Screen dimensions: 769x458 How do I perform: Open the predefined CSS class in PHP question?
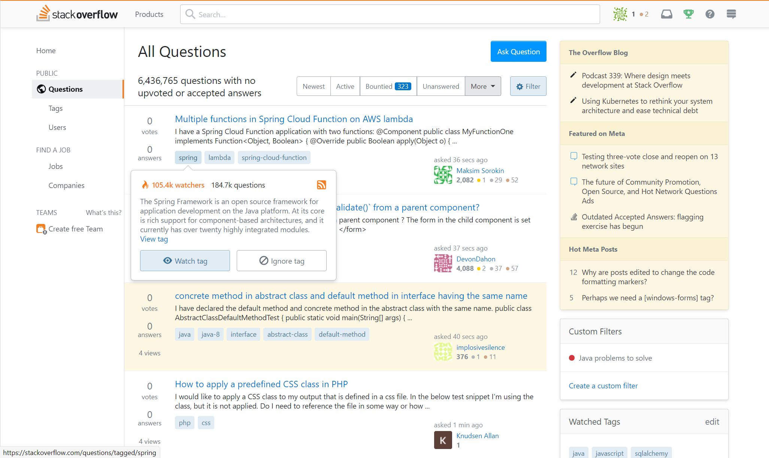click(261, 384)
